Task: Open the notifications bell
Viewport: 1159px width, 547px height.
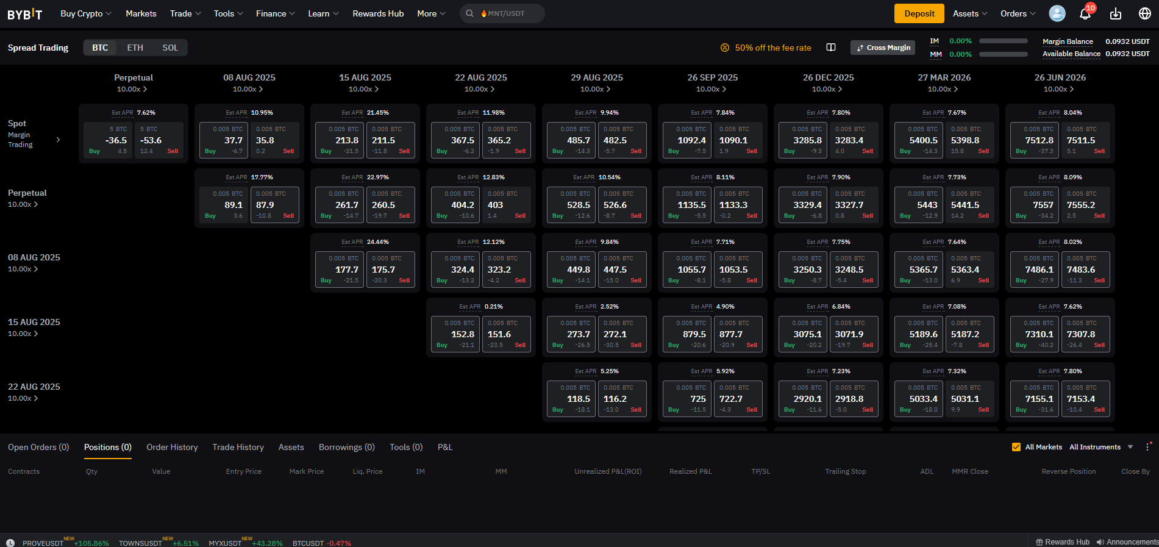Action: [1085, 14]
